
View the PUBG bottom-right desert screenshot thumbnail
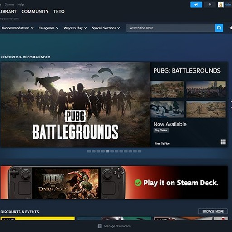[x=206, y=109]
